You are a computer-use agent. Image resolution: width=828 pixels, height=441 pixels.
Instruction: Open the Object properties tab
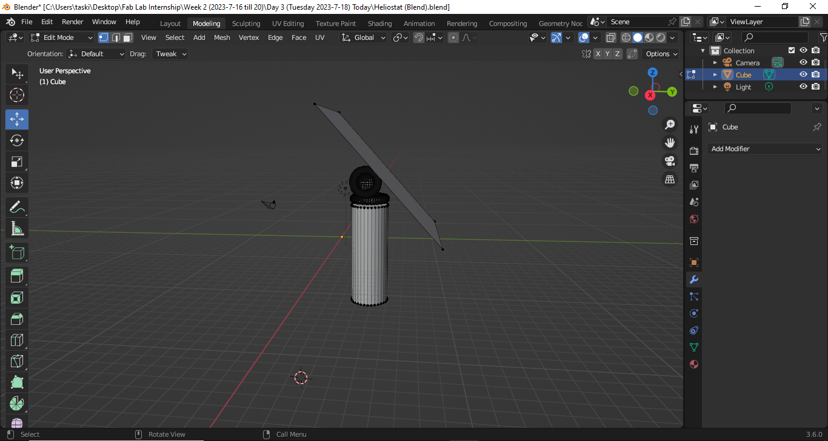click(x=694, y=263)
